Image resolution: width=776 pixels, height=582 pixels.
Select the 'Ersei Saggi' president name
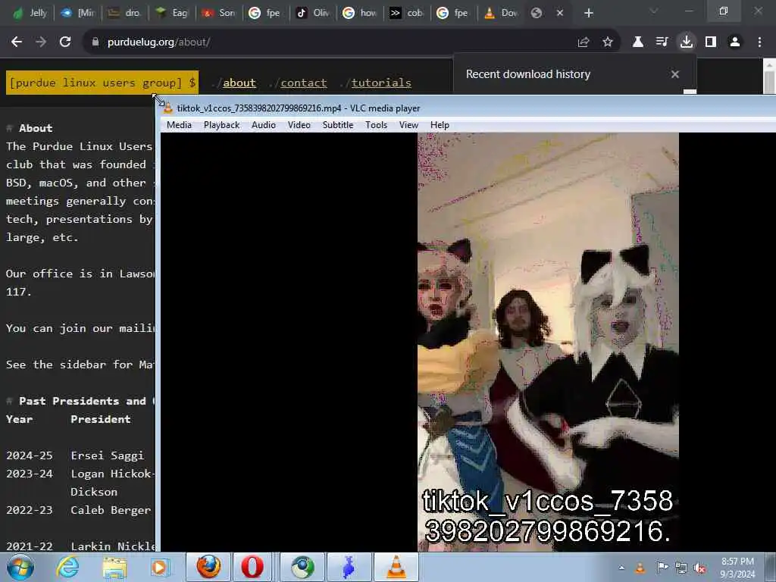(107, 455)
